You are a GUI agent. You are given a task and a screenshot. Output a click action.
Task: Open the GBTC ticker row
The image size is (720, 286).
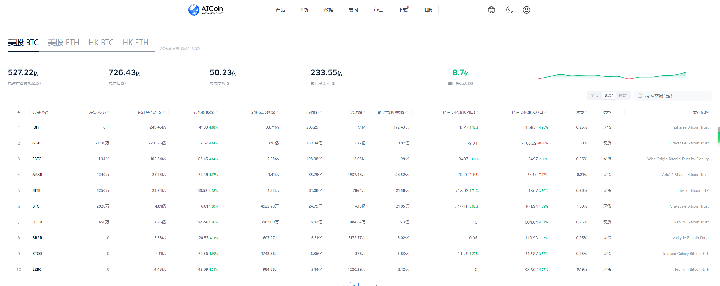pyautogui.click(x=360, y=143)
